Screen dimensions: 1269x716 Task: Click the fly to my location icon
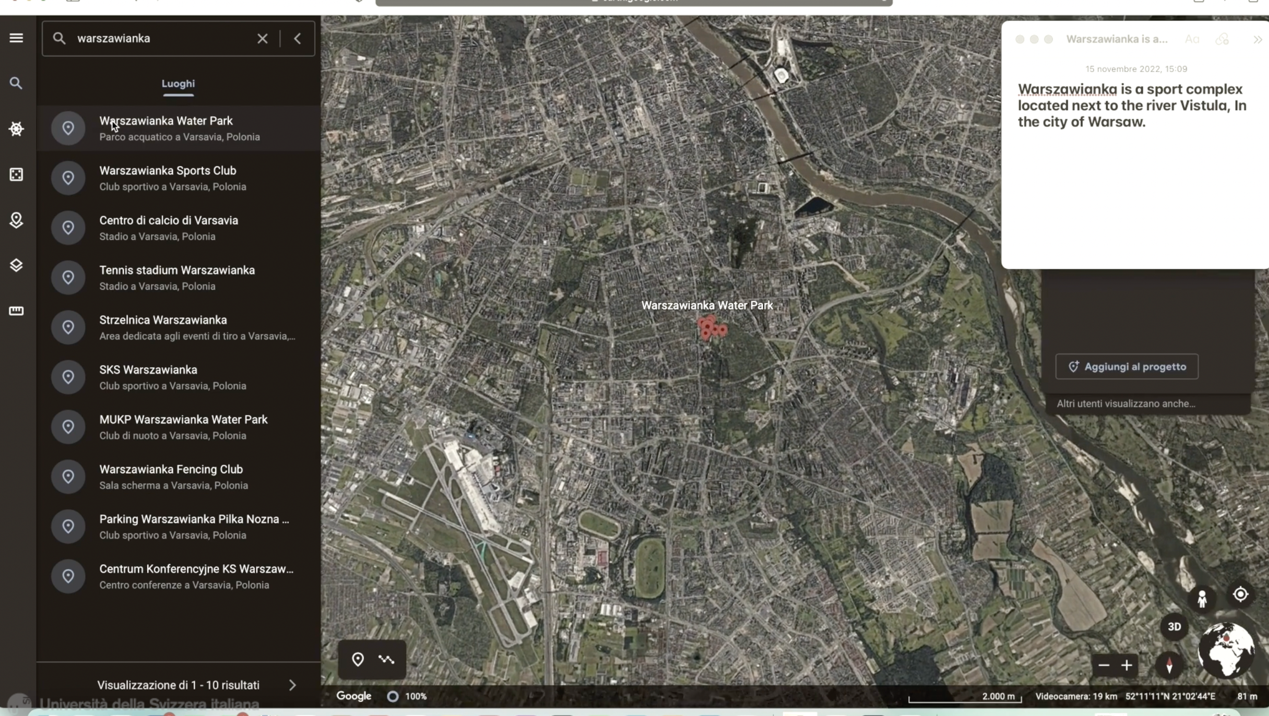coord(1240,594)
